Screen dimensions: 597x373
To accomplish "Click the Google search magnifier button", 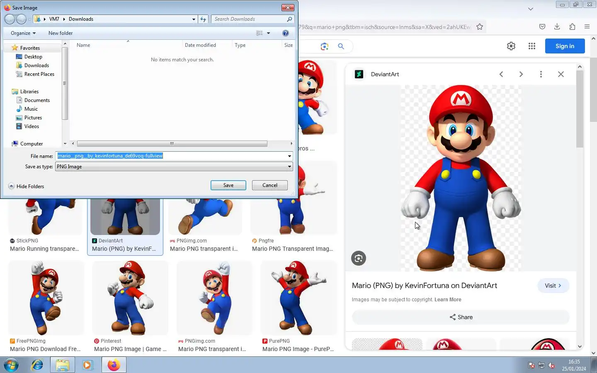I will 341,46.
